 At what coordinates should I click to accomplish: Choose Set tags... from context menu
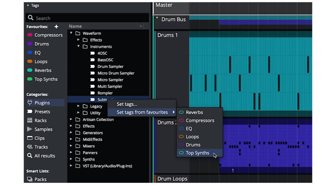pos(142,104)
